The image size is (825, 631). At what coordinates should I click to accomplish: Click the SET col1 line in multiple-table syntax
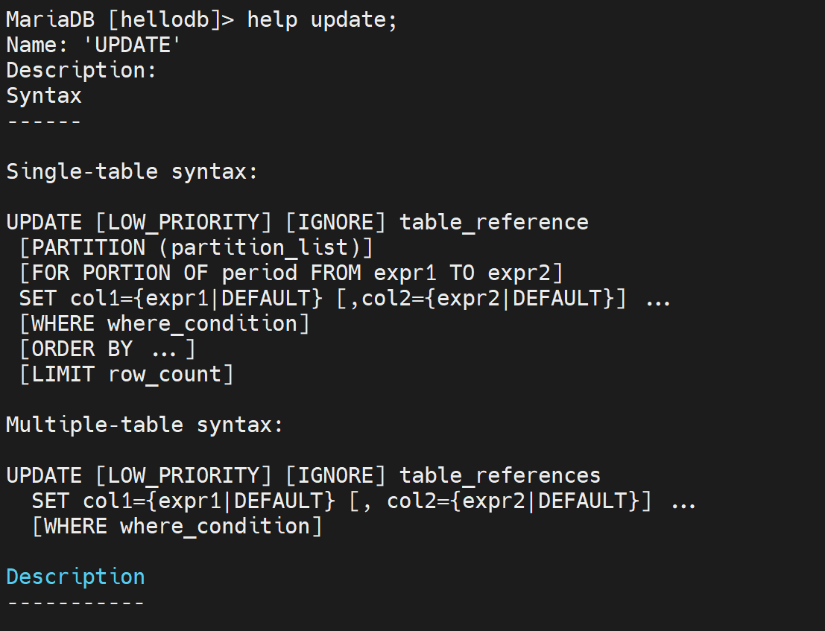click(363, 501)
